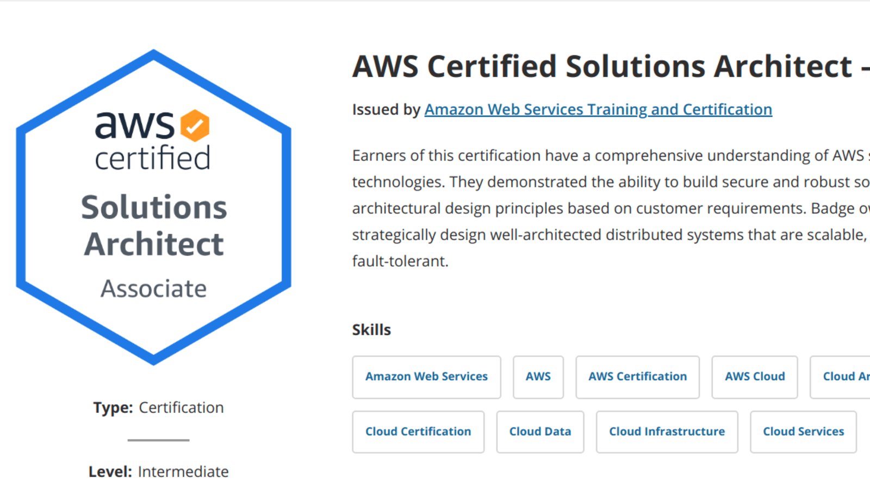This screenshot has height=489, width=870.
Task: Select the Cloud Data skill tag
Action: pyautogui.click(x=540, y=432)
